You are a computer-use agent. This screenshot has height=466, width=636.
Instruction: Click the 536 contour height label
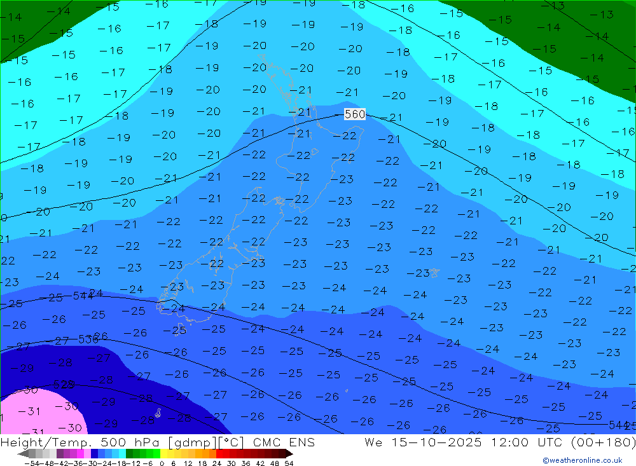coord(88,339)
